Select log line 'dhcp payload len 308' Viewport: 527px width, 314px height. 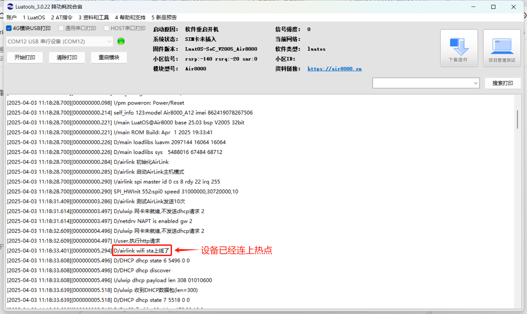[x=110, y=280]
